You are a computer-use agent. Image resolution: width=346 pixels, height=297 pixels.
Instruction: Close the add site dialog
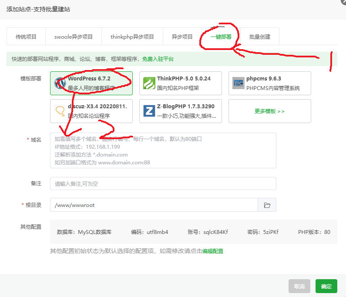(343, 2)
